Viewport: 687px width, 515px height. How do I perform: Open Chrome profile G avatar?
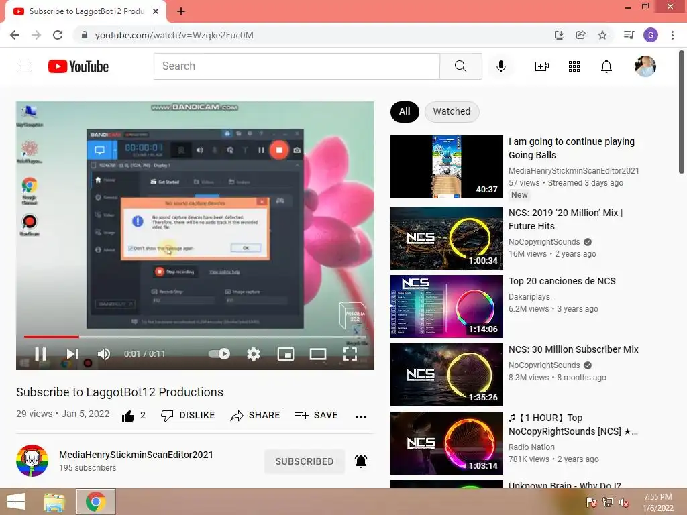(650, 35)
